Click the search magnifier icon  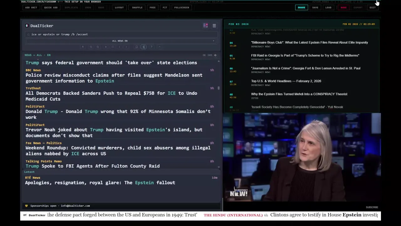pyautogui.click(x=28, y=35)
